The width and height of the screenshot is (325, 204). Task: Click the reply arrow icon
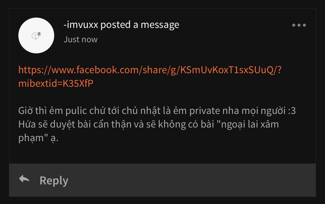click(24, 179)
